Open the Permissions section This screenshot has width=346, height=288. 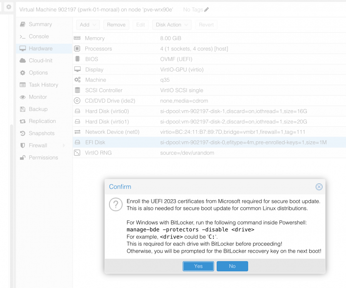[x=44, y=157]
